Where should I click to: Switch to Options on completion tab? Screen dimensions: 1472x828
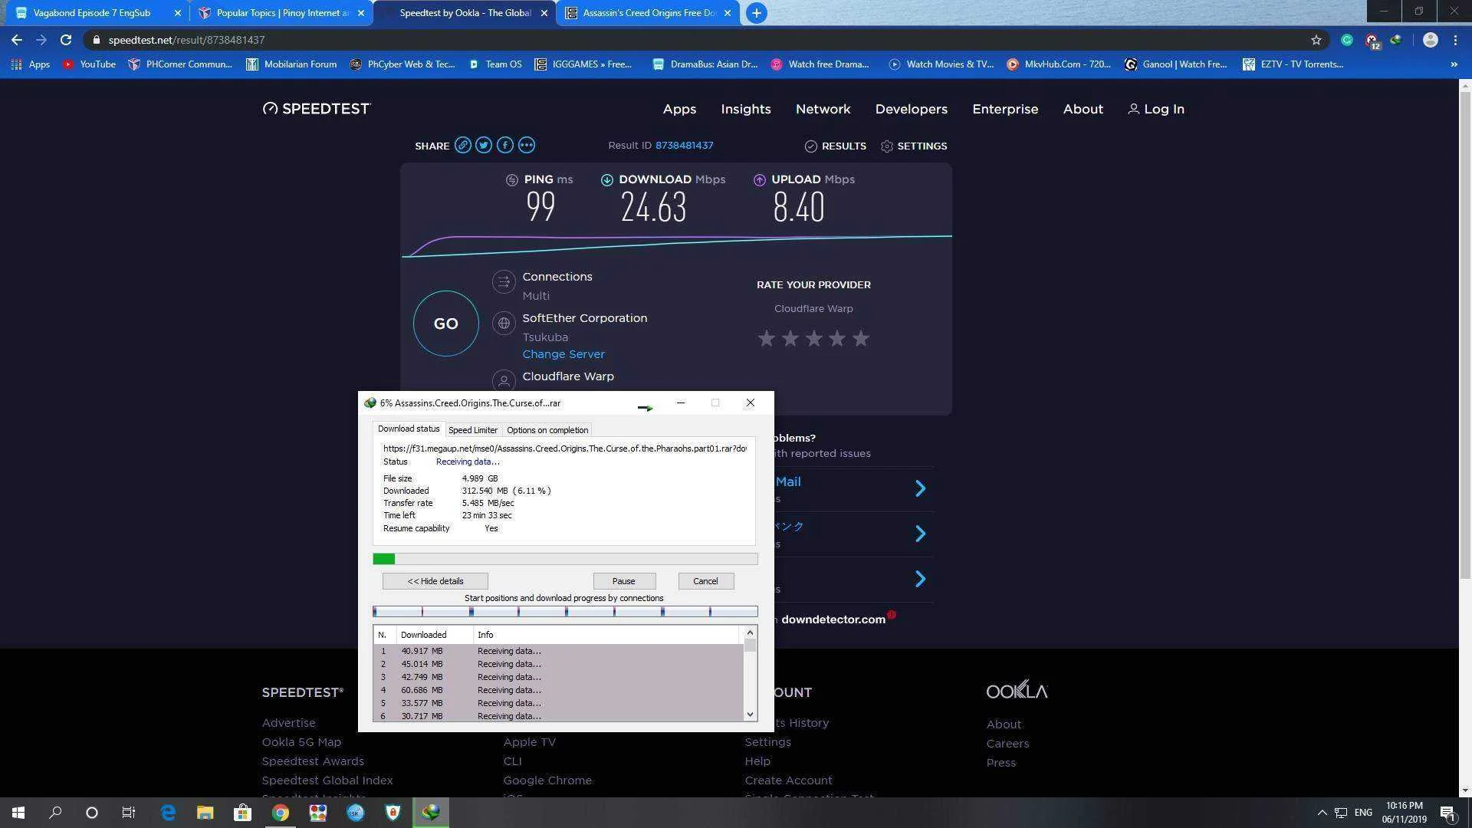click(547, 430)
